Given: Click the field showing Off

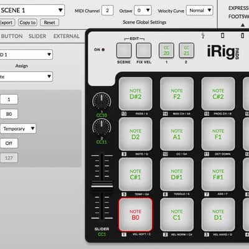Looking at the screenshot, I should 9,143.
